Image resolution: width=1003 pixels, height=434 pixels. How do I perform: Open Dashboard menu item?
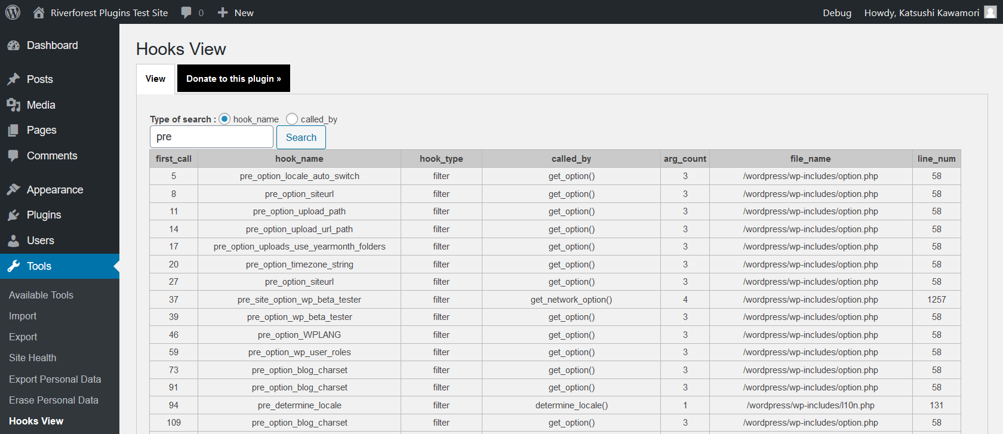(x=60, y=45)
